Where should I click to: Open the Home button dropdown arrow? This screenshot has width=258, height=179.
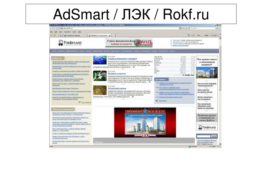[191, 35]
